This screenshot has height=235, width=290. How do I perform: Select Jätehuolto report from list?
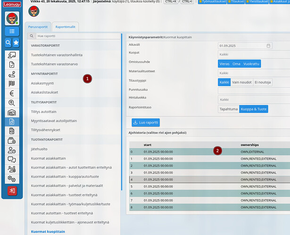tap(41, 149)
